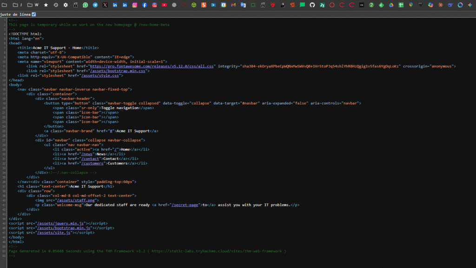Click the history clock bookmark icon

(x=56, y=5)
